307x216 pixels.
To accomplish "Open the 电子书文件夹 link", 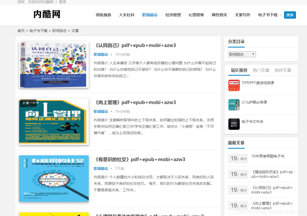I will (x=252, y=122).
